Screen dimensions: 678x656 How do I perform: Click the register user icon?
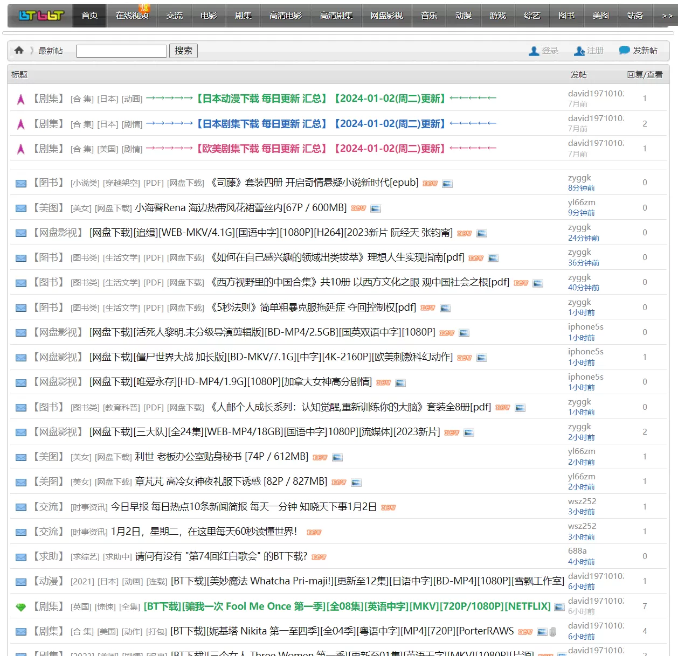pyautogui.click(x=579, y=51)
